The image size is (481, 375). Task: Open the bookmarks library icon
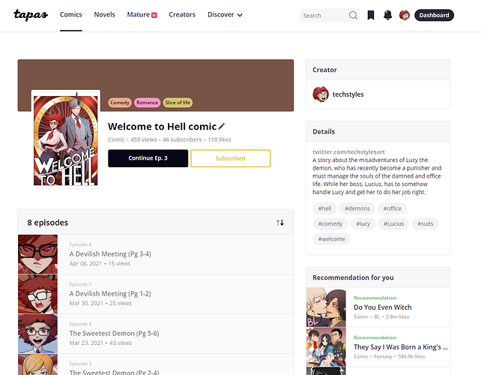tap(371, 15)
